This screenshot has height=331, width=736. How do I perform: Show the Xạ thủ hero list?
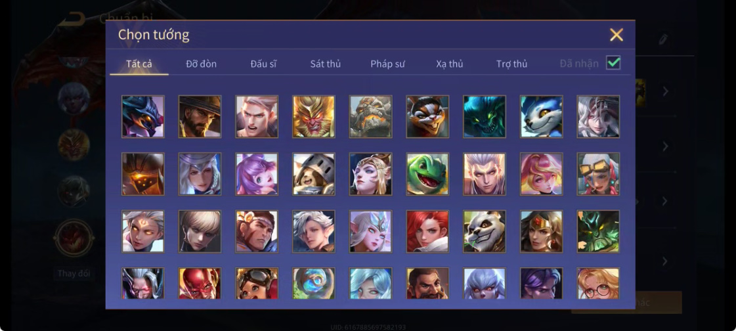(450, 64)
